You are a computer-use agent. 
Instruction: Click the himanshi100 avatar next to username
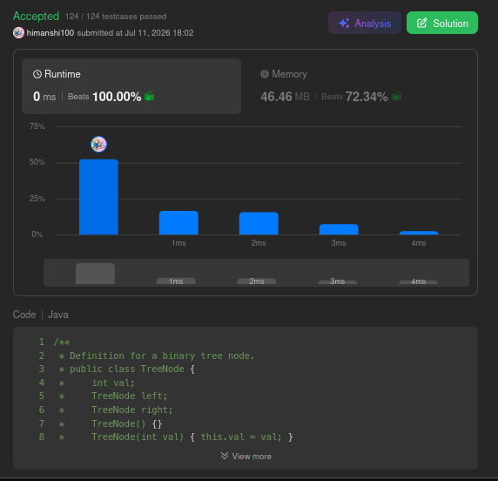18,33
